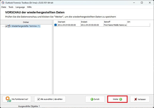
Task: Open the Tools menu
Action: [11, 7]
